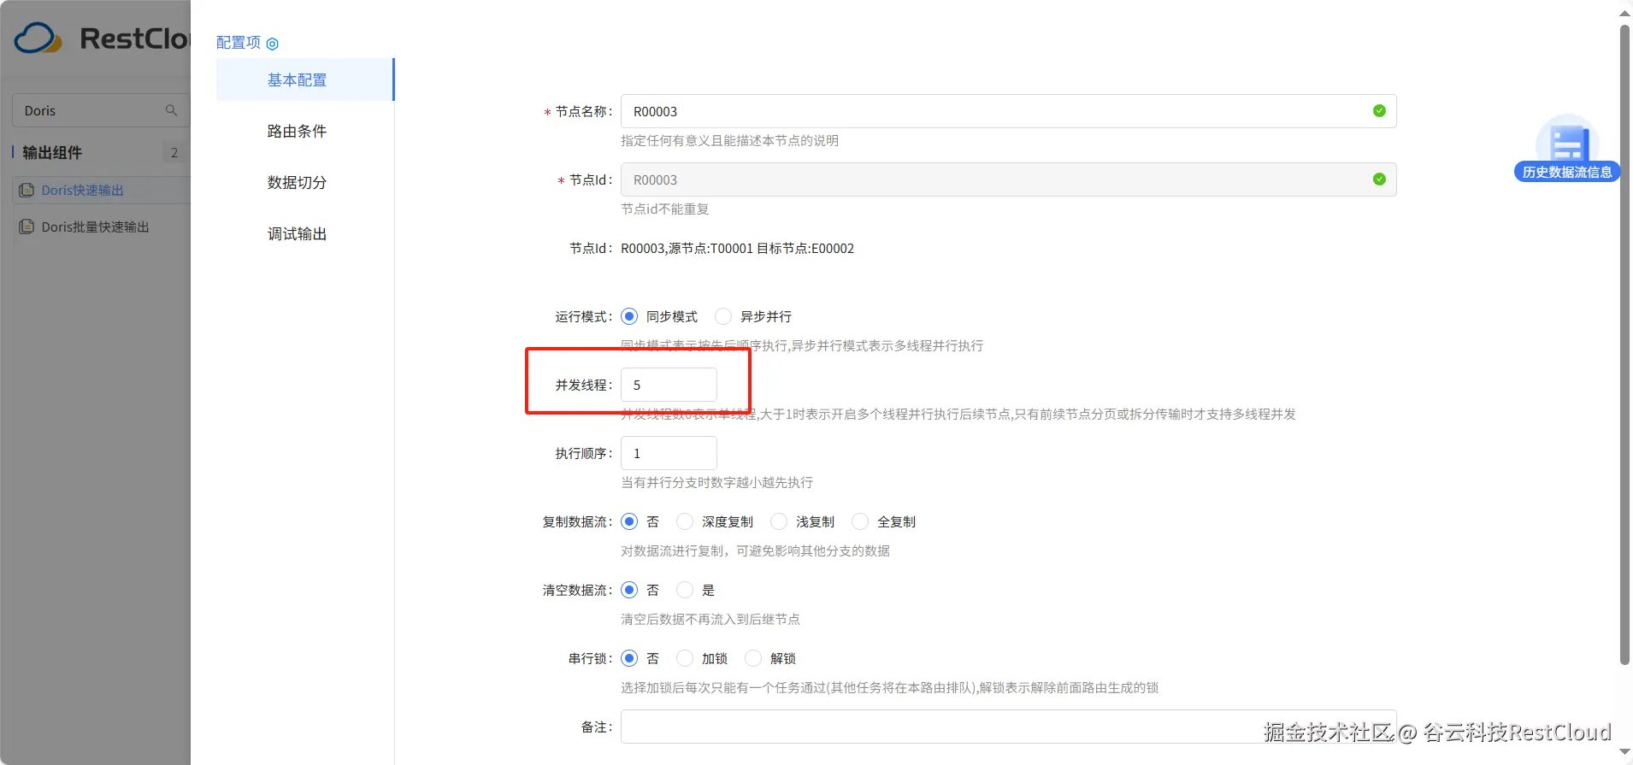
Task: Click the scrollbar up arrow
Action: point(1624,13)
